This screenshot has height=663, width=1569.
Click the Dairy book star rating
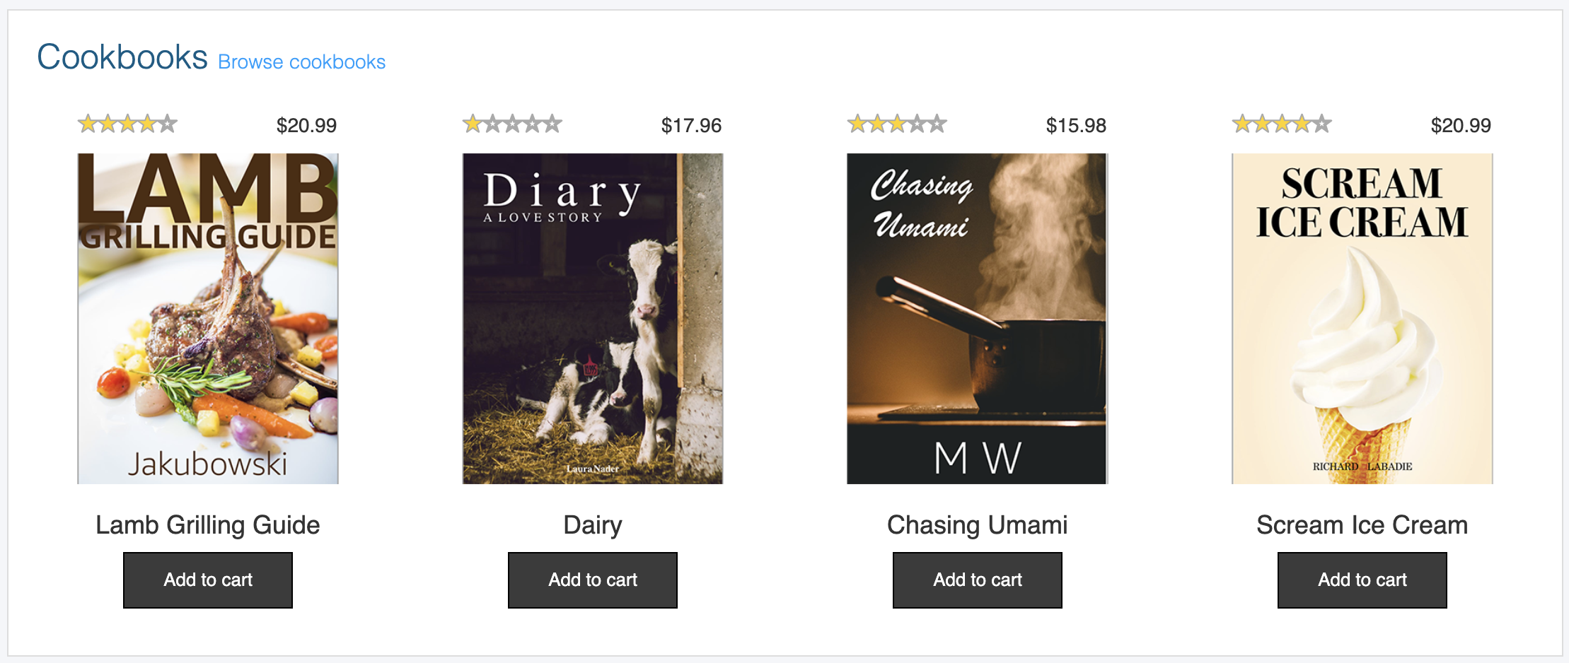tap(512, 124)
